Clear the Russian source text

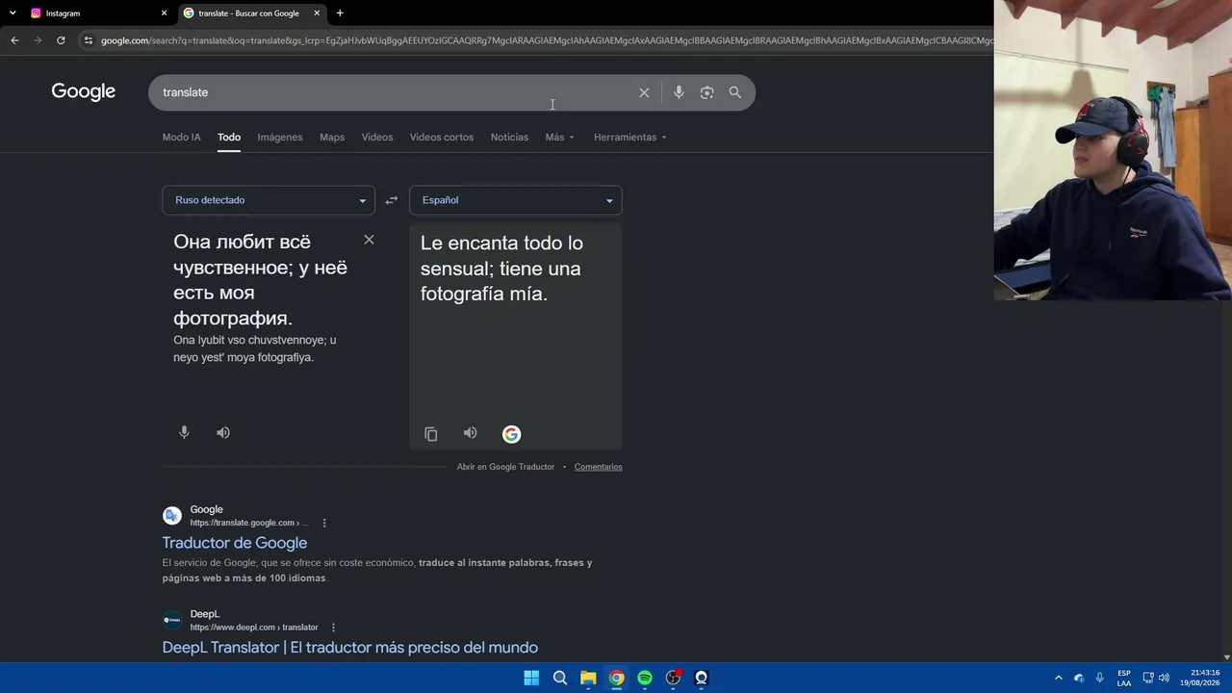click(x=369, y=240)
